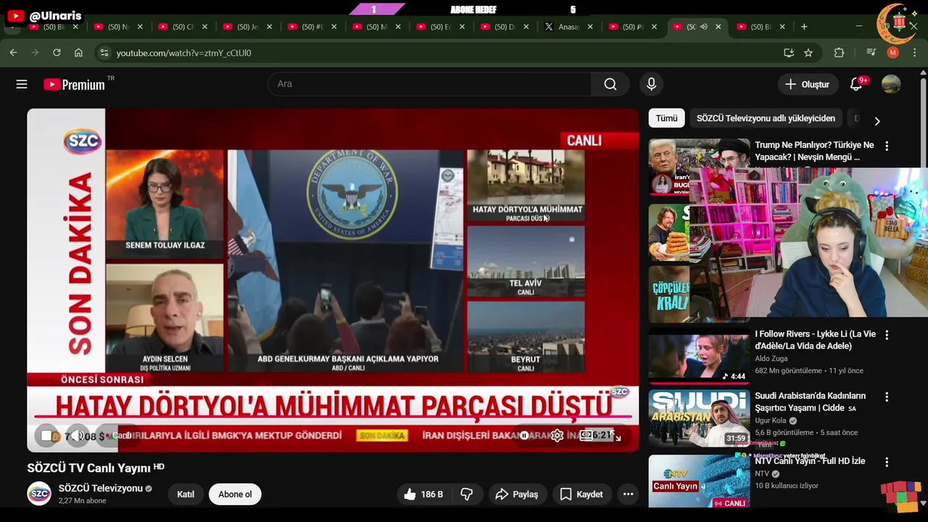Open more actions below the video
928x522 pixels.
[629, 494]
